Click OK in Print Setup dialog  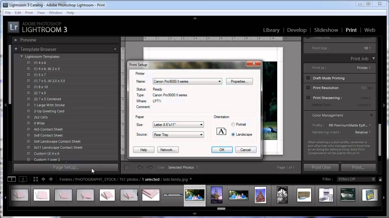(222, 150)
